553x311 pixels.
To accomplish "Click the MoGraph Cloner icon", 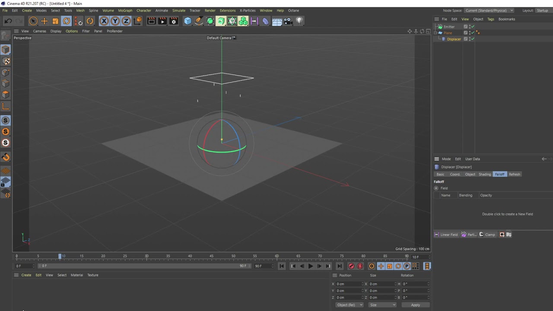I will 243,21.
